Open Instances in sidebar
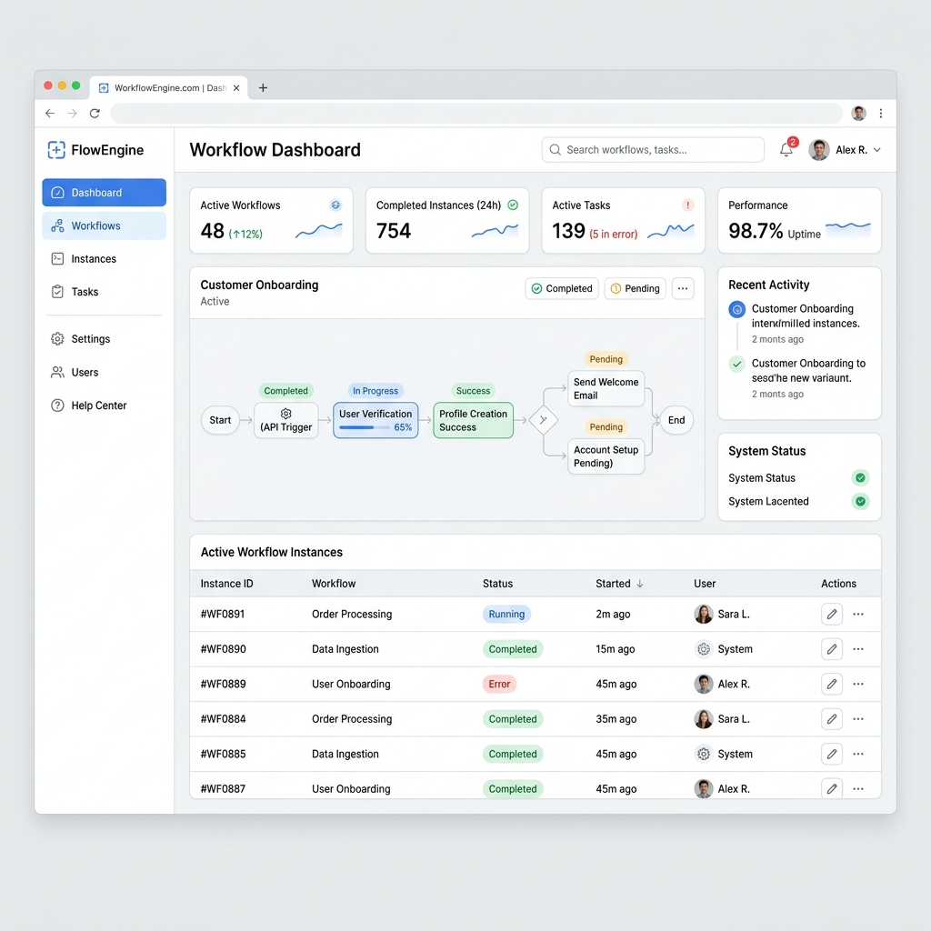 (104, 259)
